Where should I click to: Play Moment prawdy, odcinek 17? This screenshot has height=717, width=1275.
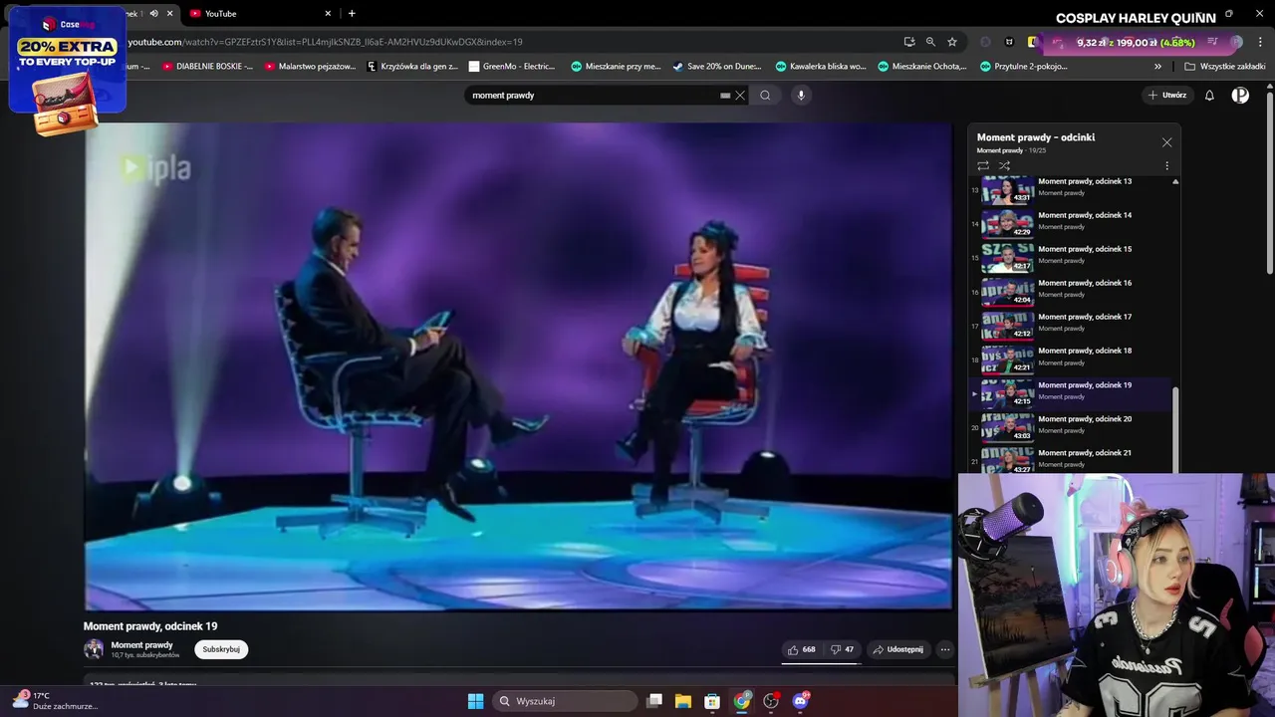click(1073, 324)
